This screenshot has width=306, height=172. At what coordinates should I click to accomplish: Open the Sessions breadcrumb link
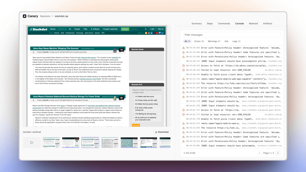coord(45,16)
